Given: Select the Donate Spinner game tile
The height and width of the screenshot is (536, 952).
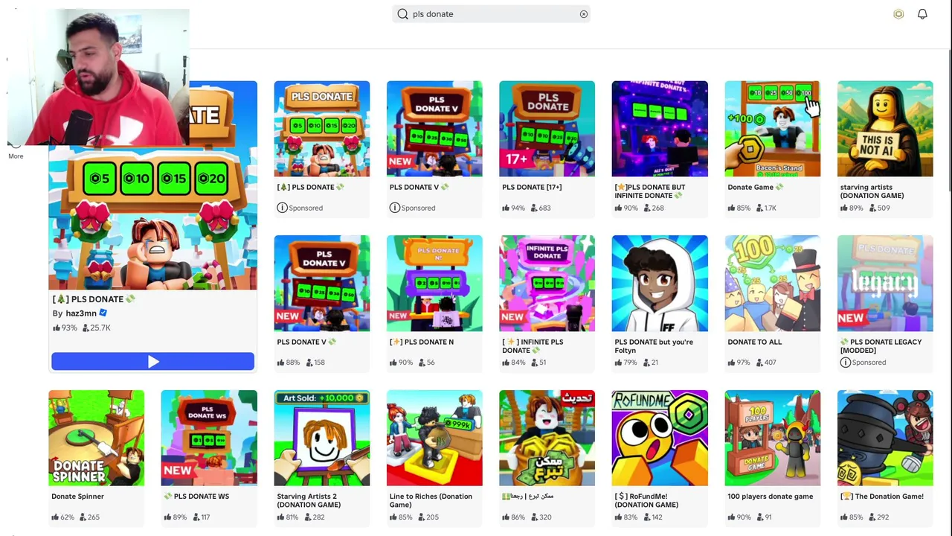Looking at the screenshot, I should point(97,456).
